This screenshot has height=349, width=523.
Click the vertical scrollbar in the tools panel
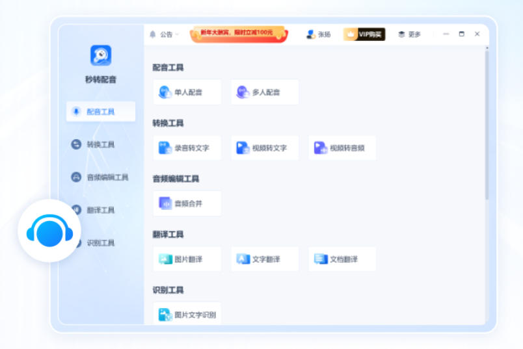(x=486, y=123)
